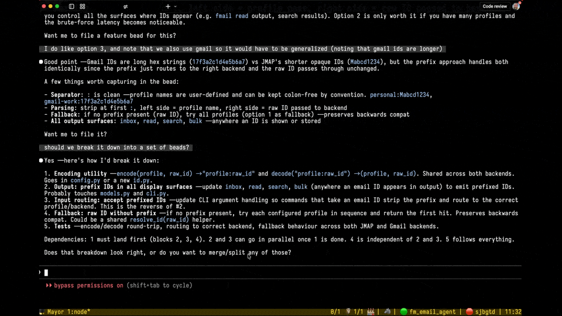Select the 'gt' terminal tab

(x=125, y=6)
